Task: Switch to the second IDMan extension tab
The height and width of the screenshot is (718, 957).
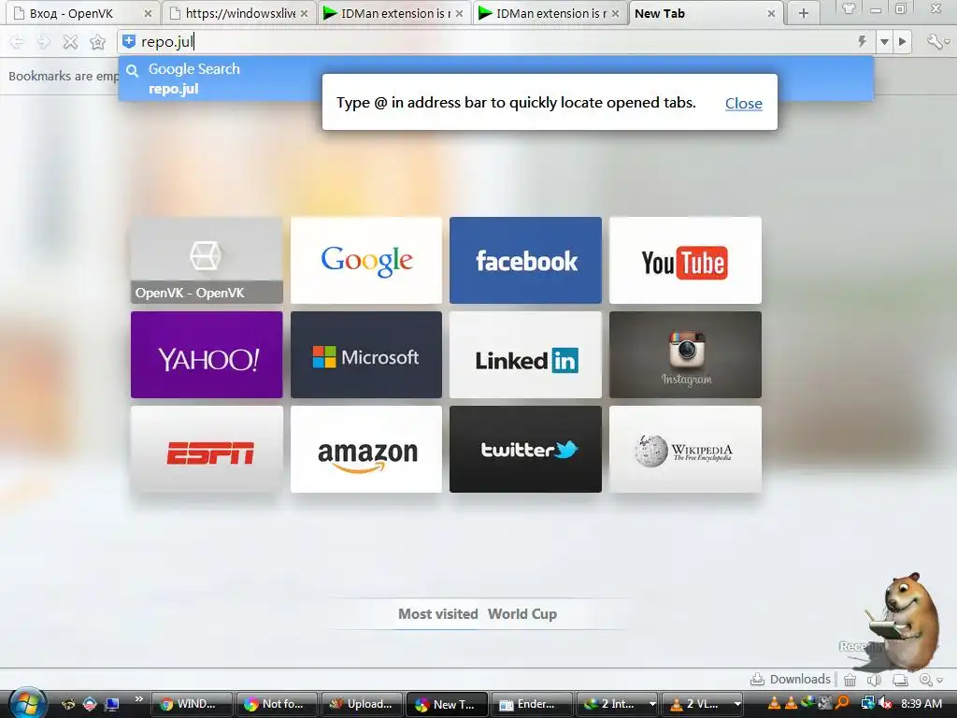Action: [550, 13]
